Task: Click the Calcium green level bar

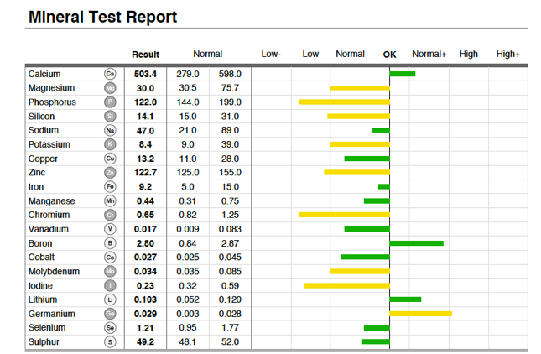Action: pyautogui.click(x=403, y=74)
